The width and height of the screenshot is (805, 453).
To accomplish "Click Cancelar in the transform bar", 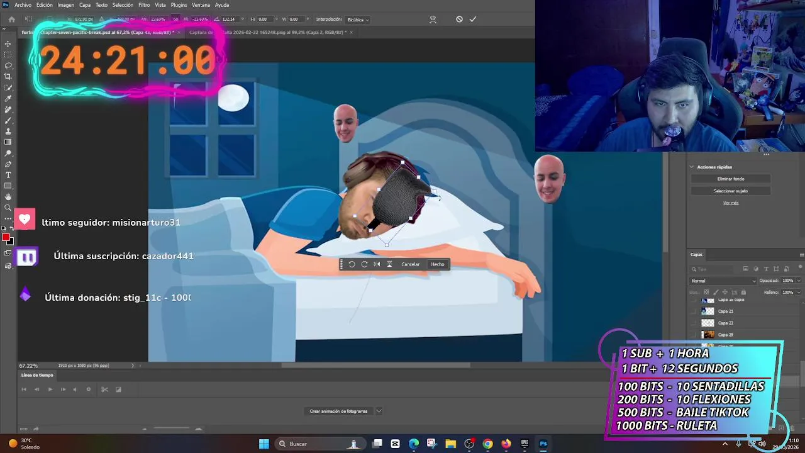I will pyautogui.click(x=411, y=264).
